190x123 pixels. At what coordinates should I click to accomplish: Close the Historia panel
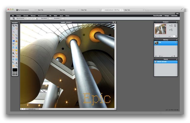click(x=177, y=59)
